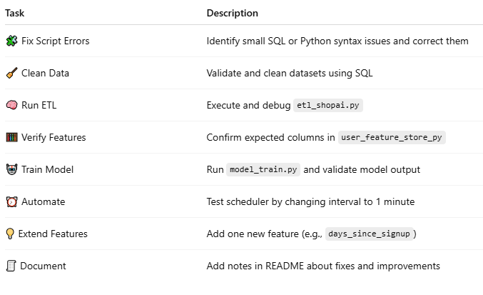Click the robot icon beside Train Model
The height and width of the screenshot is (295, 483).
click(x=11, y=169)
